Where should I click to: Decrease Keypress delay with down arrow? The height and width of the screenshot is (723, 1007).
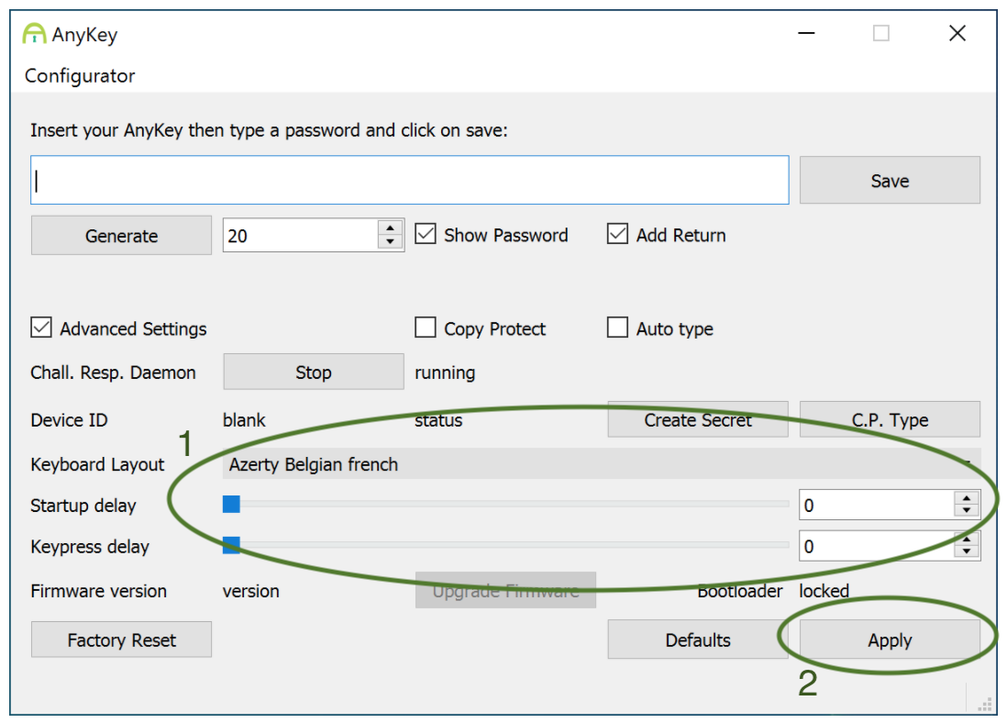tap(967, 552)
